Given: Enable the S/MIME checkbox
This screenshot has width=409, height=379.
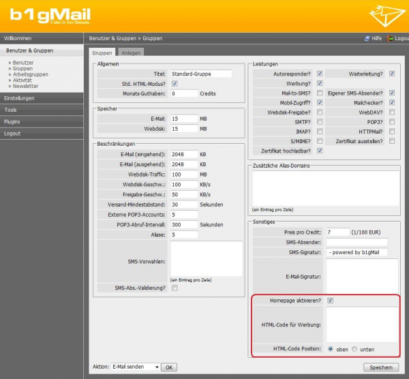Looking at the screenshot, I should (x=320, y=141).
